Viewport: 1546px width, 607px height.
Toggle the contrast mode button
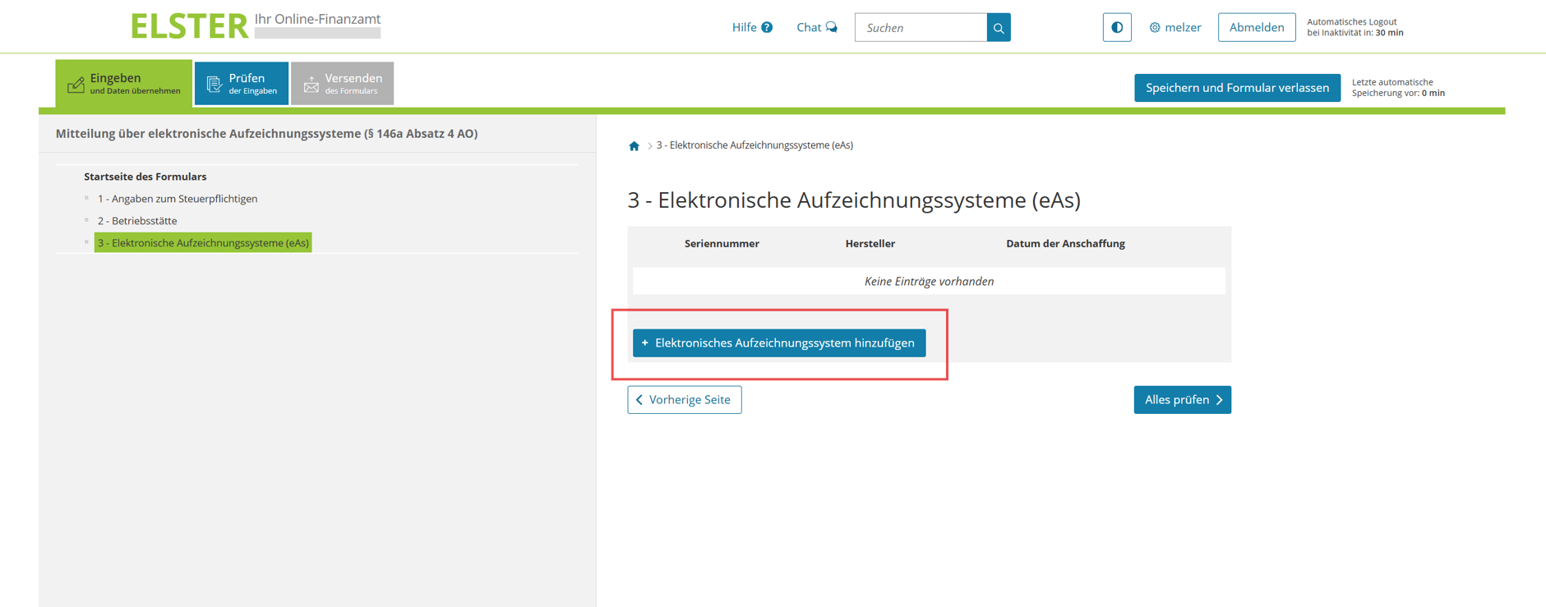[x=1116, y=27]
